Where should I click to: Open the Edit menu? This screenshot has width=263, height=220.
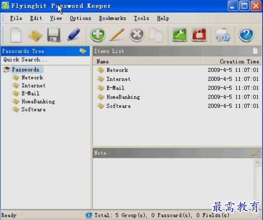click(36, 18)
